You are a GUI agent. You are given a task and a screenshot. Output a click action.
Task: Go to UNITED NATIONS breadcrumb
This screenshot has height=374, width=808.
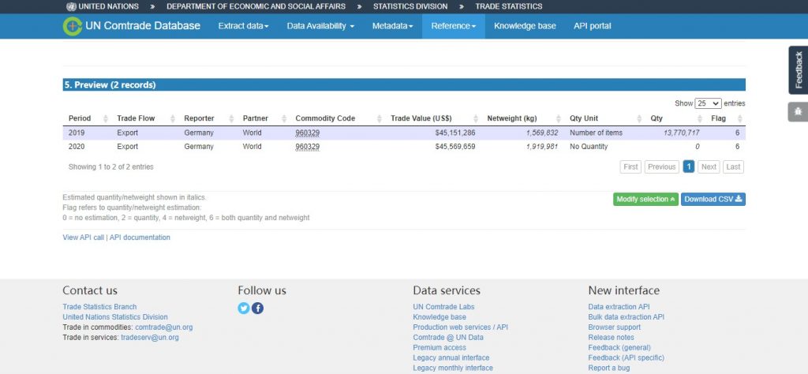pos(109,6)
